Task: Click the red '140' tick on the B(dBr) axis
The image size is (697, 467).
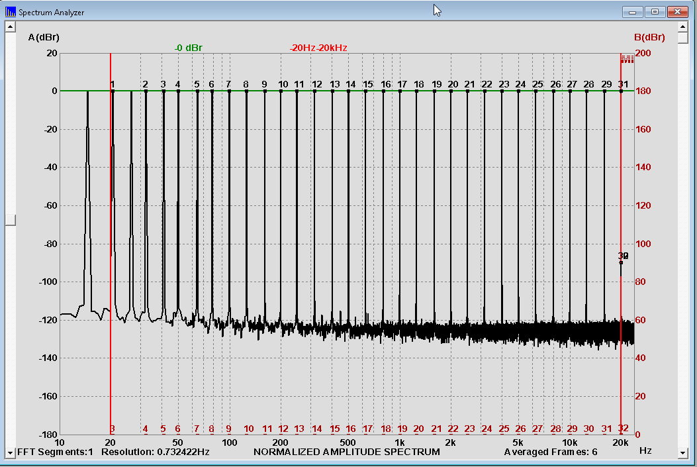Action: point(643,167)
